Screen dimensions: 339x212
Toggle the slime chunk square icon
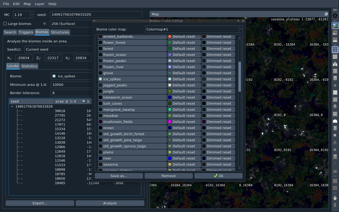point(335,57)
